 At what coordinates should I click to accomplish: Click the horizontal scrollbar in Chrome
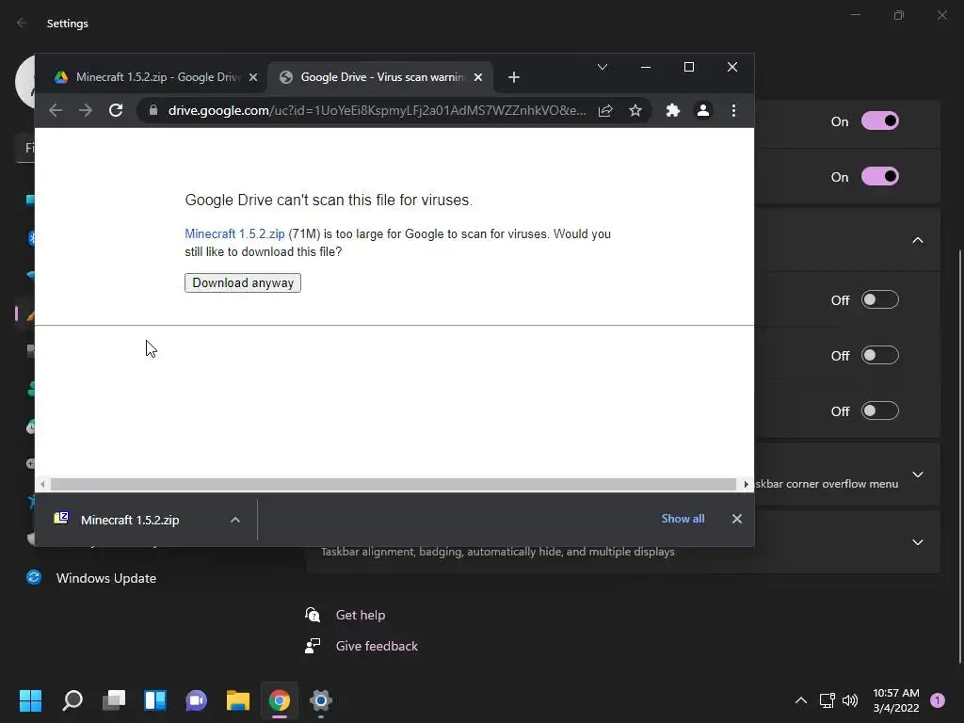pos(394,485)
